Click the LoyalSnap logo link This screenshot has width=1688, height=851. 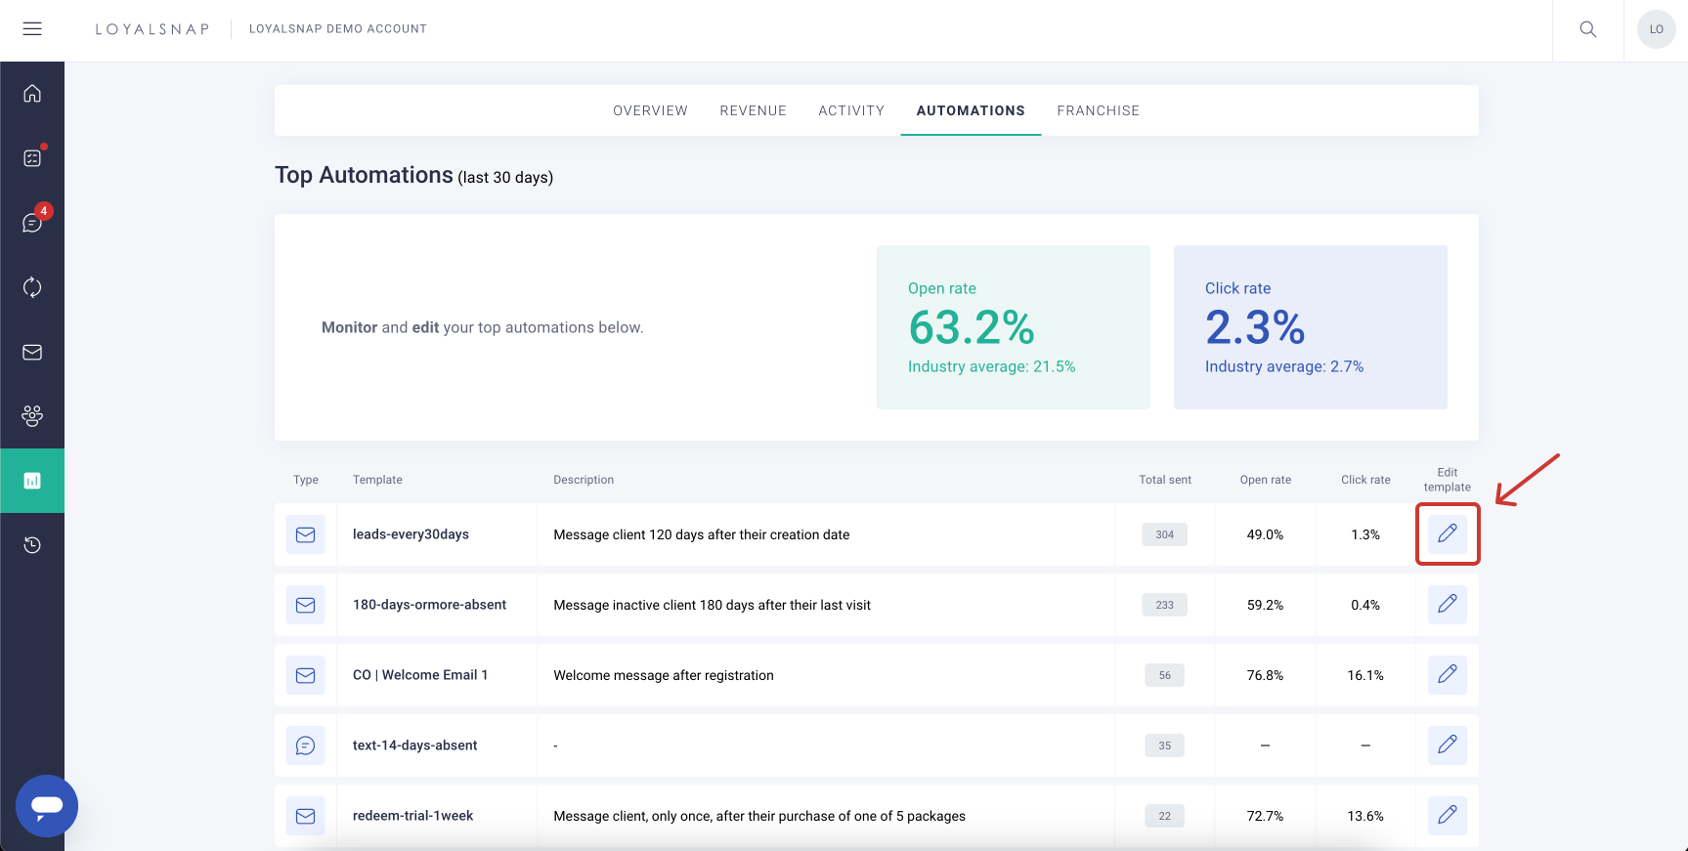pyautogui.click(x=152, y=29)
